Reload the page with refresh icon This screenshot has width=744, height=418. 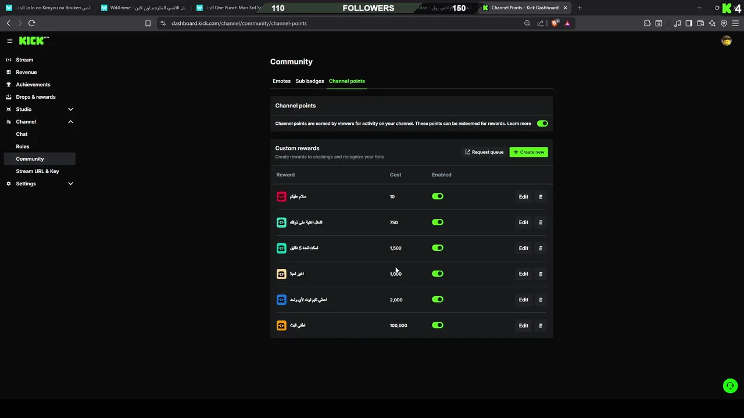[31, 23]
